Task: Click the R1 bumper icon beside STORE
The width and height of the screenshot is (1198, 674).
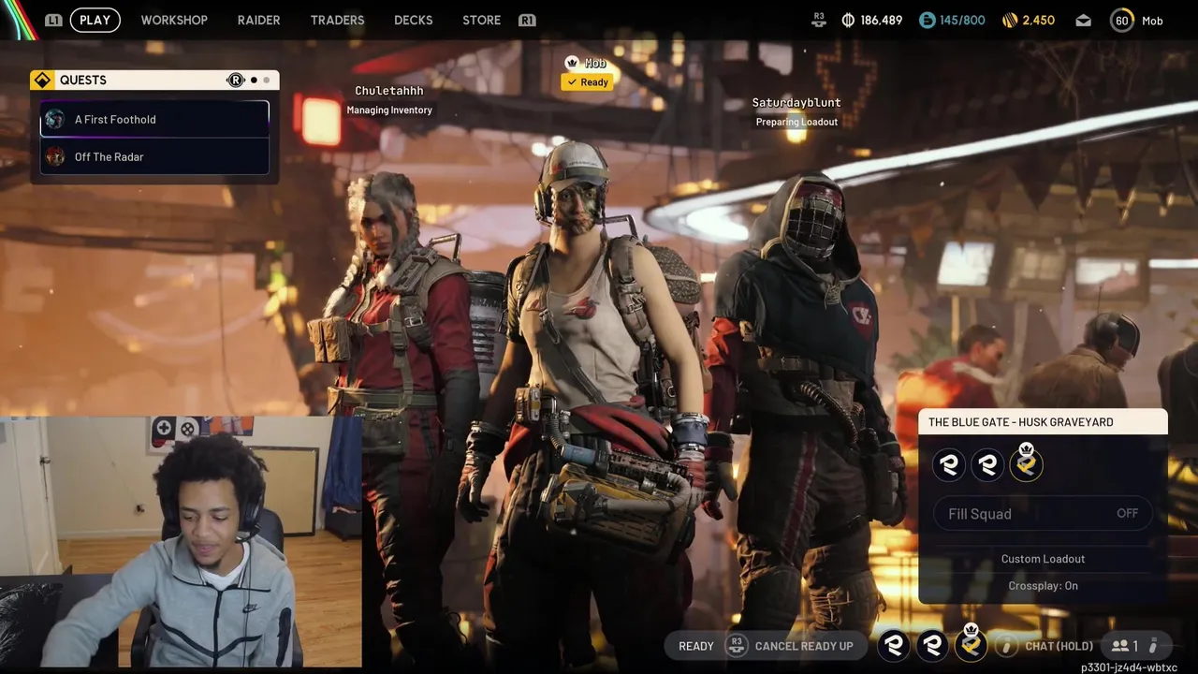Action: pos(527,20)
